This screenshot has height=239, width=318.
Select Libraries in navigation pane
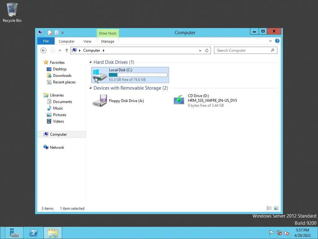tap(57, 95)
